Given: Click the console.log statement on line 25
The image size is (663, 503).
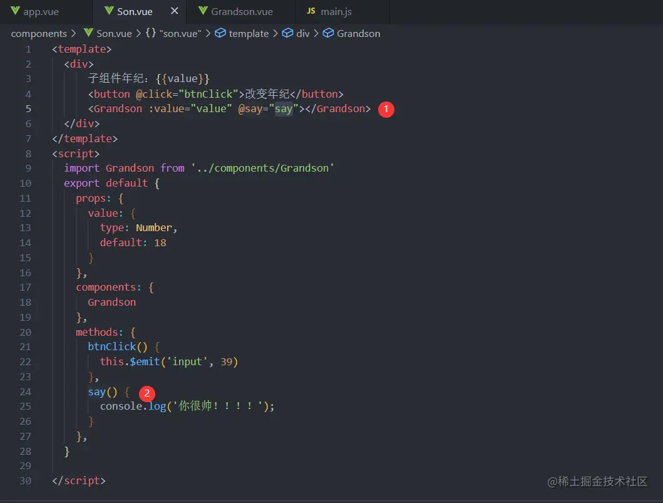Looking at the screenshot, I should (187, 407).
